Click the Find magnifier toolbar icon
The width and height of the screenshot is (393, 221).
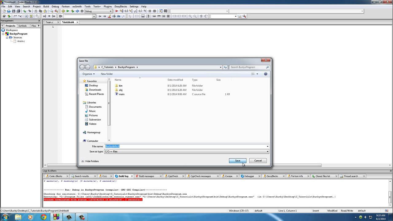[52, 11]
